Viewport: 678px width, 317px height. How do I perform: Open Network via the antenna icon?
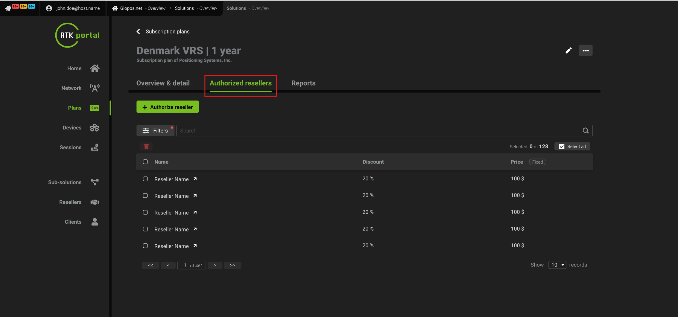95,88
